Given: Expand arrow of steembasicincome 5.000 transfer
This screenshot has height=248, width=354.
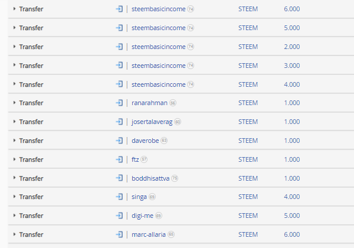Looking at the screenshot, I should (14, 28).
